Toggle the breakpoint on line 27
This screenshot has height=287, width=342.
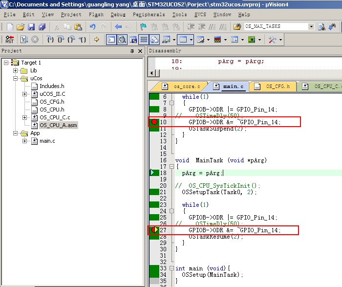click(154, 230)
